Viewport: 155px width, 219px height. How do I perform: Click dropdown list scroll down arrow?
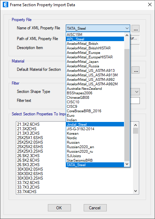coord(127,164)
